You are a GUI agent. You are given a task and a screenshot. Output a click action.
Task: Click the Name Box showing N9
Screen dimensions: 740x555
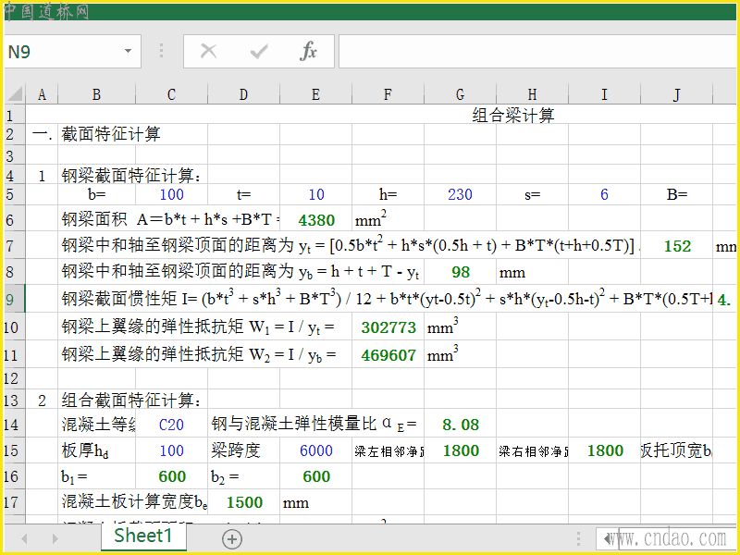pyautogui.click(x=73, y=51)
